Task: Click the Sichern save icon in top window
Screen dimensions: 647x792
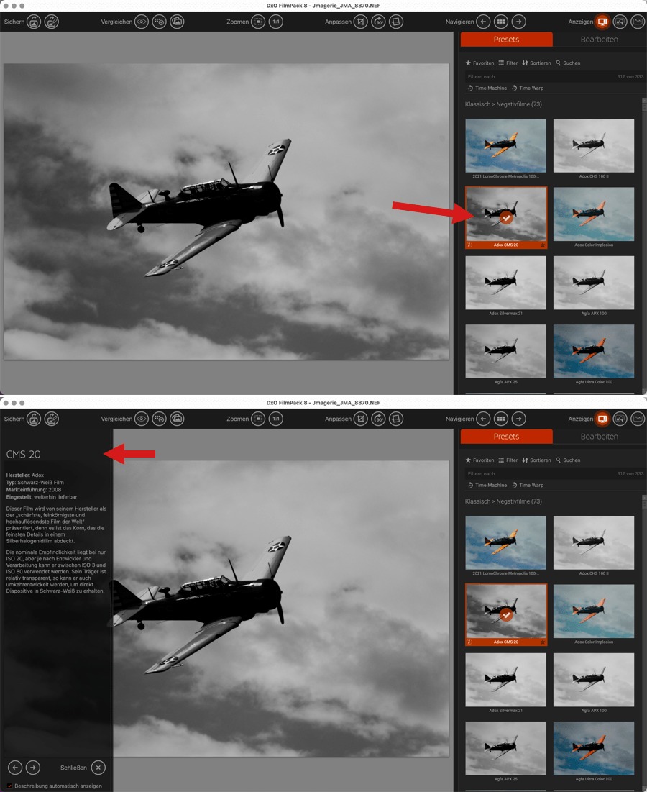Action: click(34, 22)
